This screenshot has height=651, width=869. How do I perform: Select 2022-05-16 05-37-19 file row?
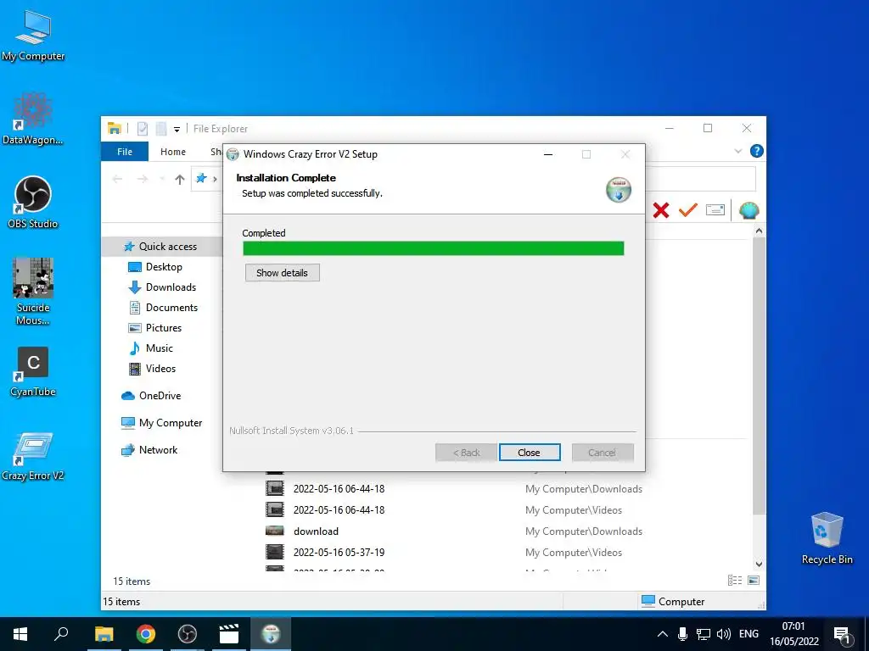tap(455, 553)
